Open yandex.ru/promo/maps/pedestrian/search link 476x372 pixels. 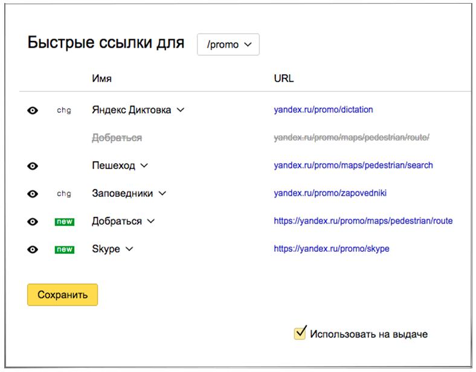point(353,165)
